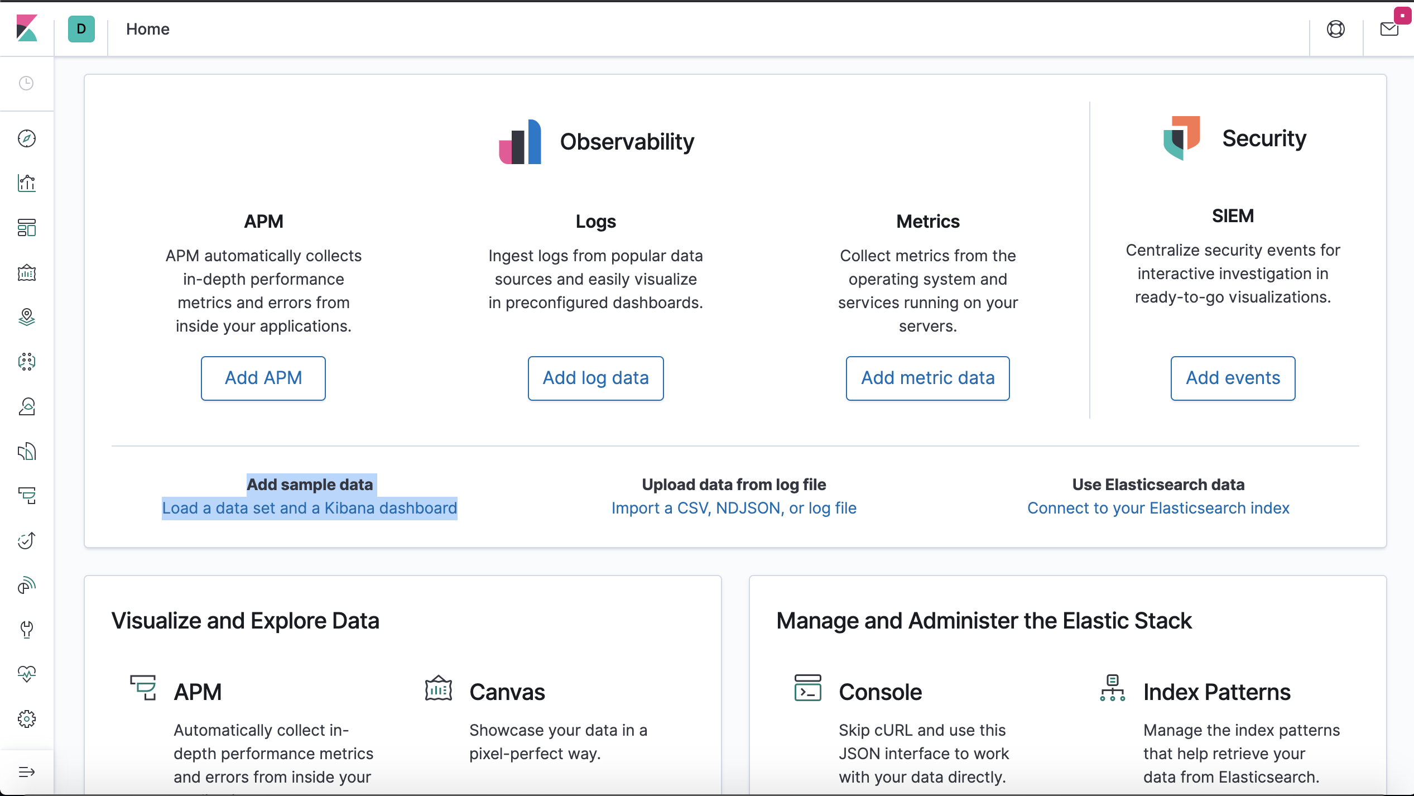The image size is (1414, 796).
Task: Click the Home breadcrumb
Action: coord(148,29)
